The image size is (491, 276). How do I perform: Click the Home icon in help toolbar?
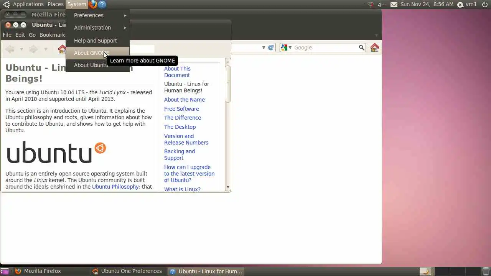pos(62,49)
